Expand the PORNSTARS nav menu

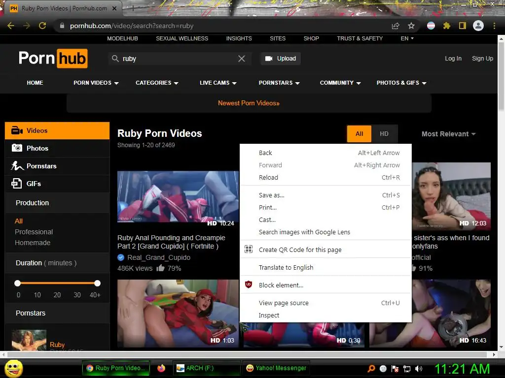point(279,83)
